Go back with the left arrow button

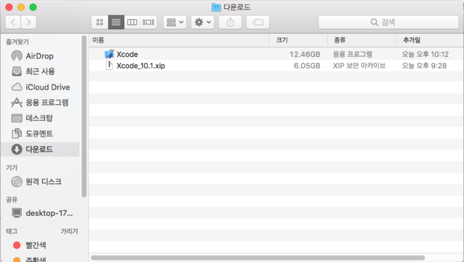tap(13, 22)
